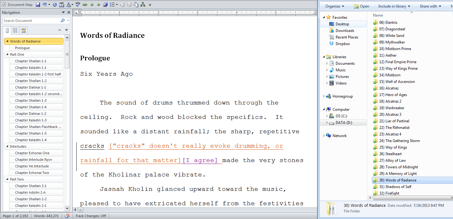Click the Quick Styles letter A icon
The image size is (453, 219).
point(68,5)
